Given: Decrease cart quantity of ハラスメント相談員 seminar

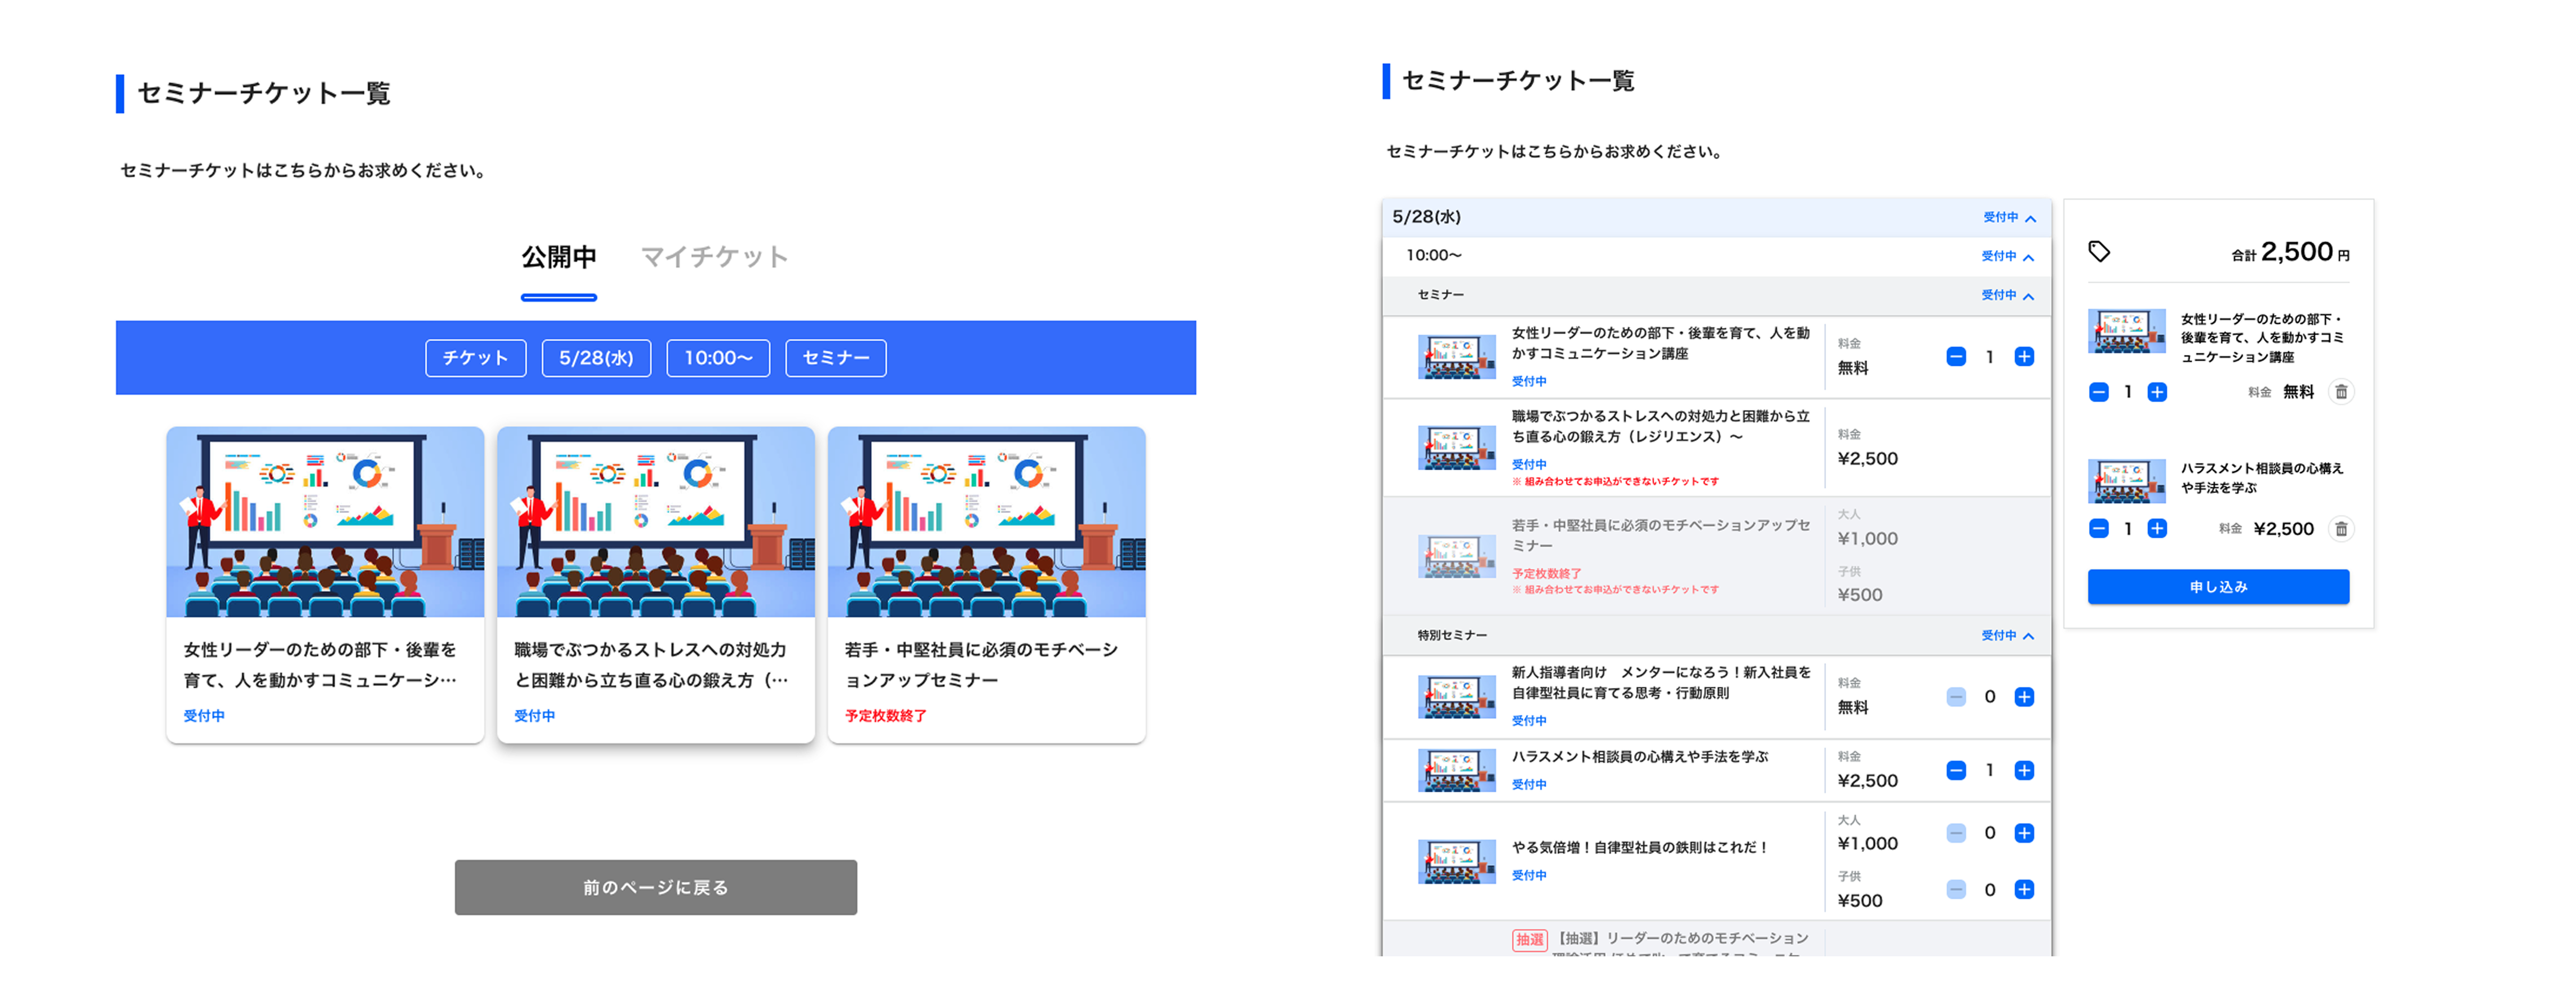Looking at the screenshot, I should [2099, 529].
